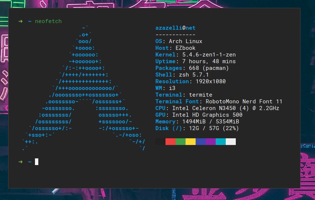The height and width of the screenshot is (200, 315).
Task: Click 'Terminal Font: RobotoMono Nerd Font 11' line
Action: point(219,101)
